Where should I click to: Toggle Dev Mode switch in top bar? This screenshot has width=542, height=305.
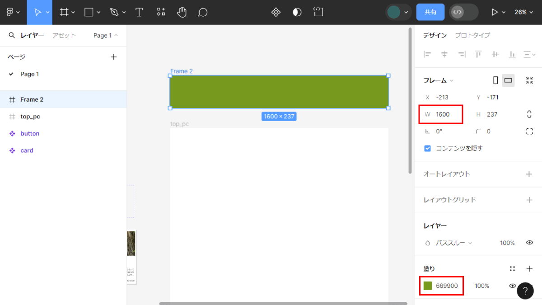pos(463,12)
